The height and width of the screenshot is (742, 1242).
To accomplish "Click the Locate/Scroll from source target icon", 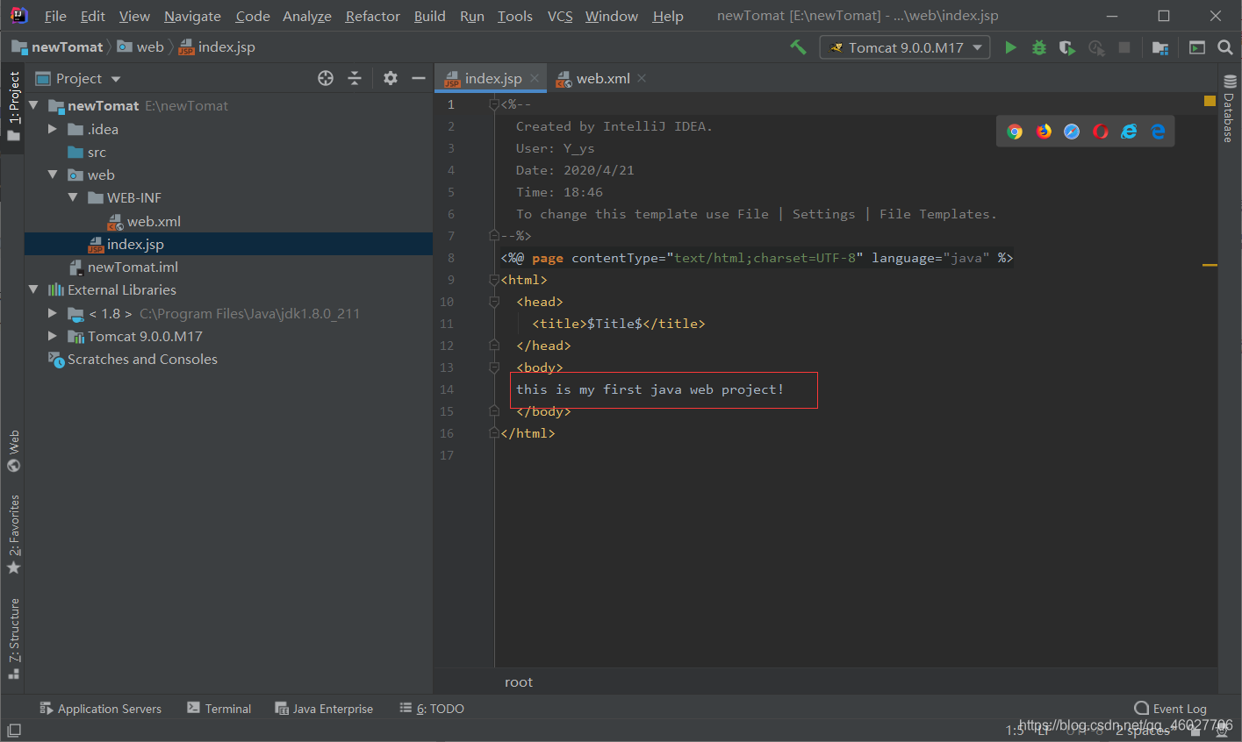I will [x=326, y=78].
